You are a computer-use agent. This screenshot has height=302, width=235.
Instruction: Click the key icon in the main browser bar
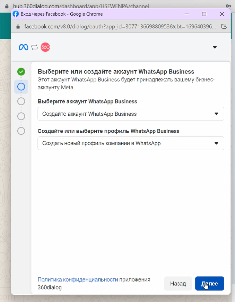point(228,6)
